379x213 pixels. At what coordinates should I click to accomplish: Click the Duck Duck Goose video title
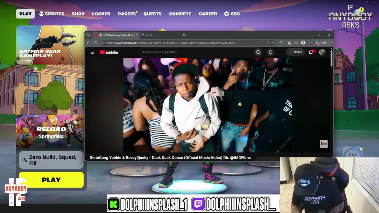(x=170, y=158)
